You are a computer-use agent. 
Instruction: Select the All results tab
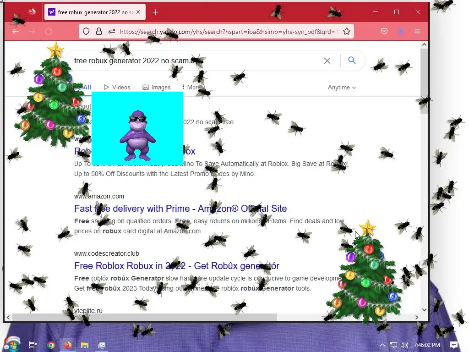click(x=87, y=88)
